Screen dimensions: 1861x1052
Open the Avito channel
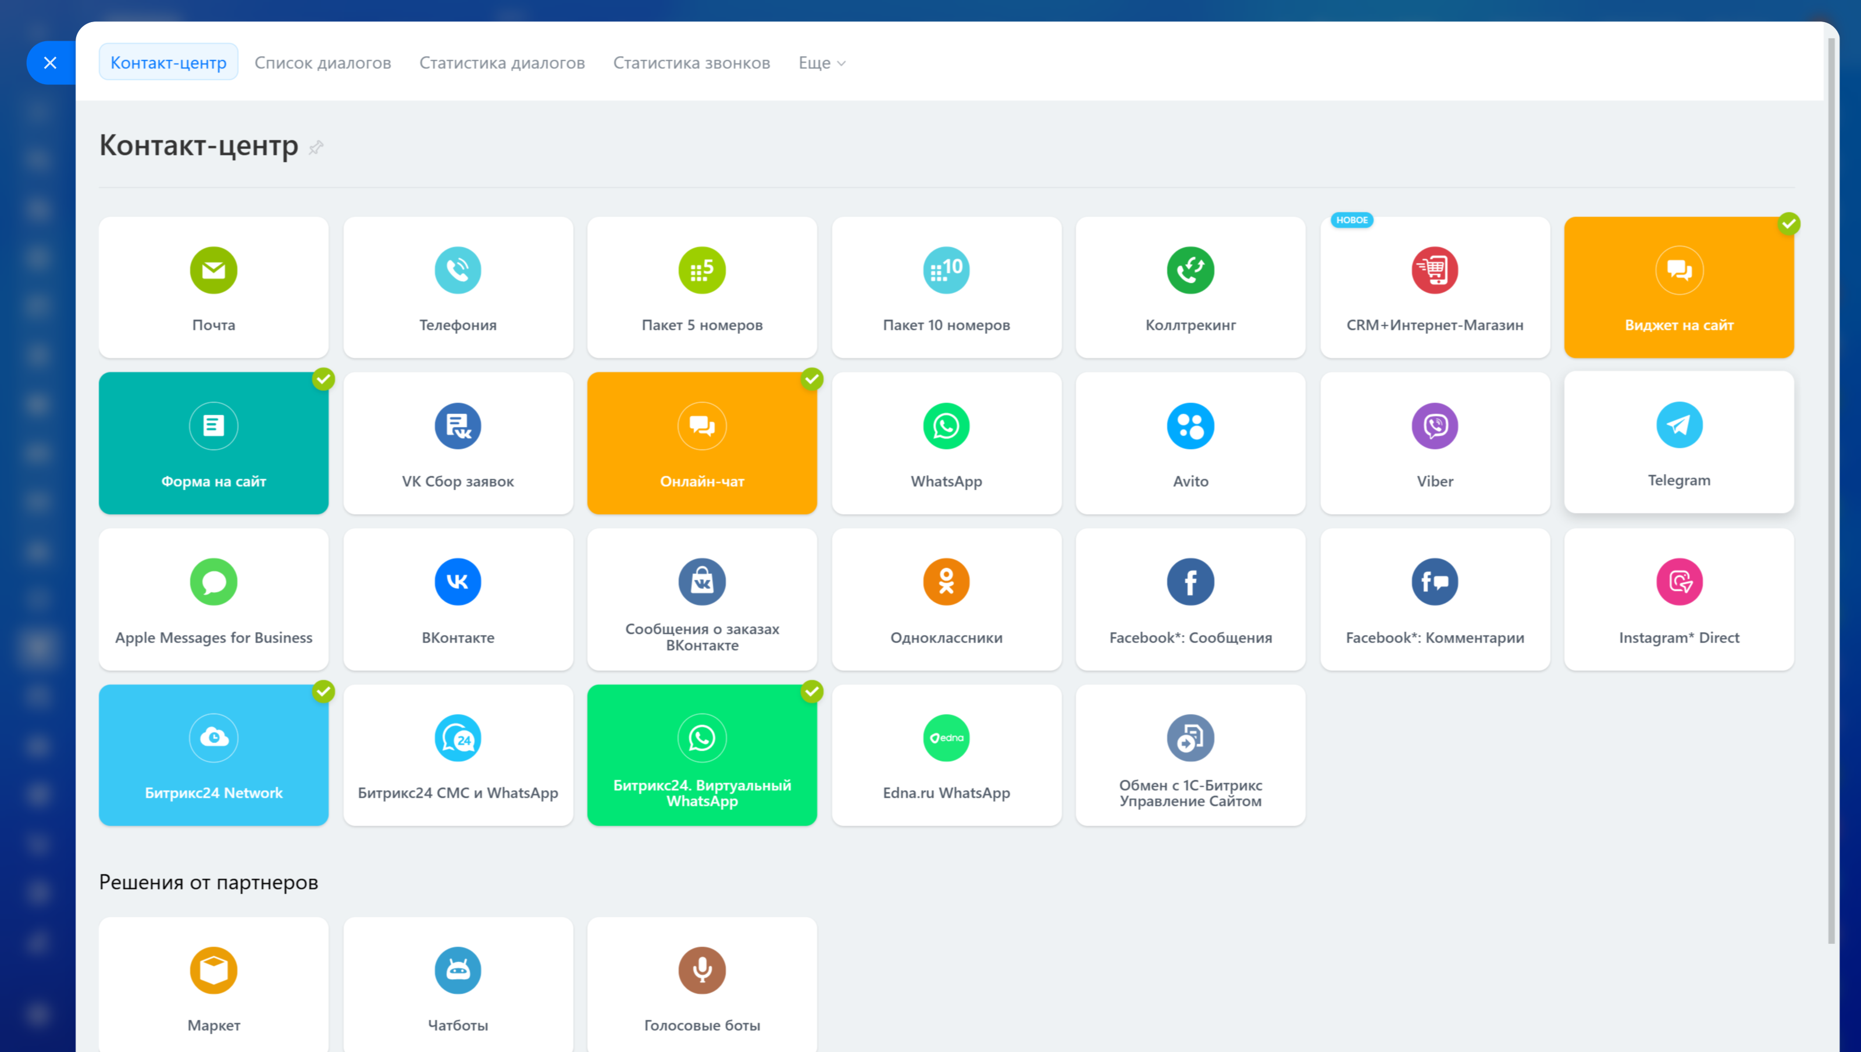tap(1190, 443)
